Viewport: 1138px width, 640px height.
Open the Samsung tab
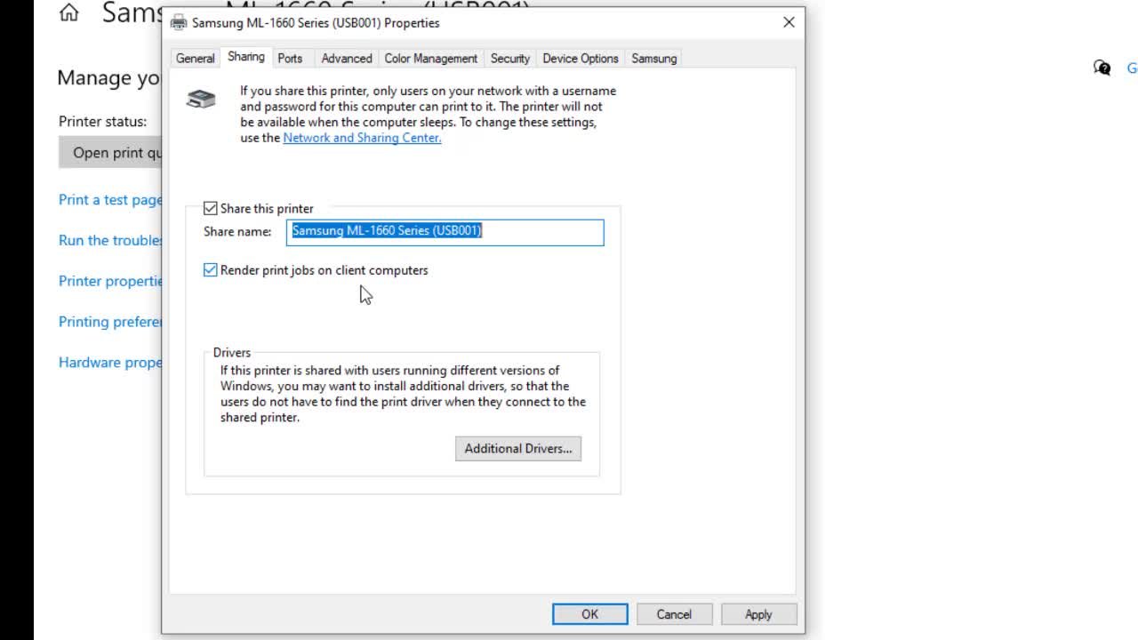653,58
